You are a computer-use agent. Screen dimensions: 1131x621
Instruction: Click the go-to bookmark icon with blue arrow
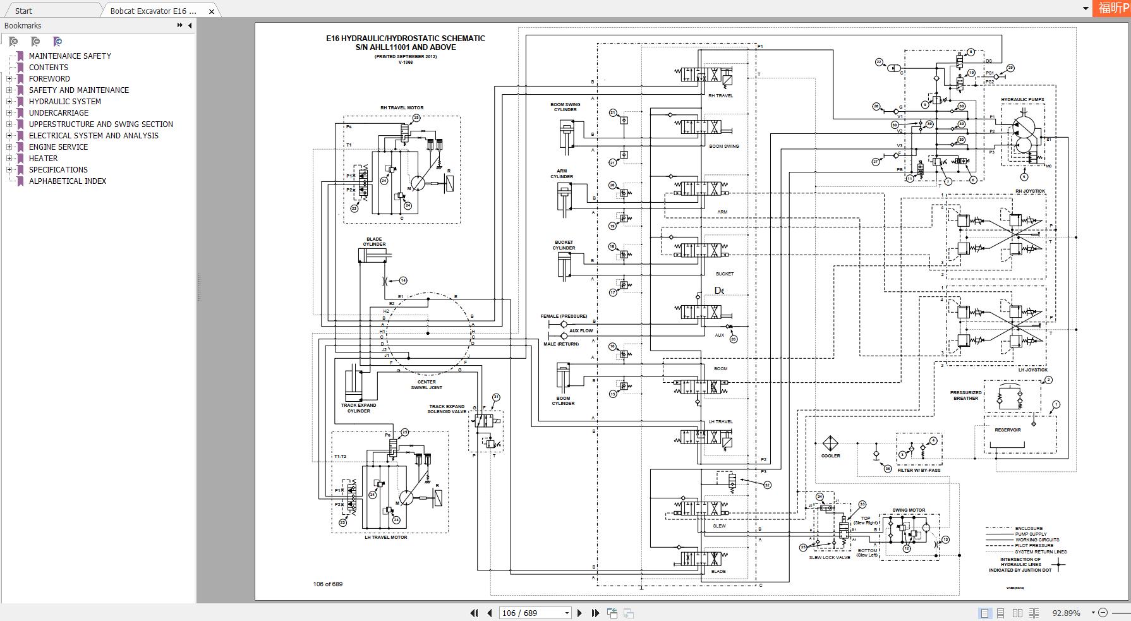pos(57,42)
